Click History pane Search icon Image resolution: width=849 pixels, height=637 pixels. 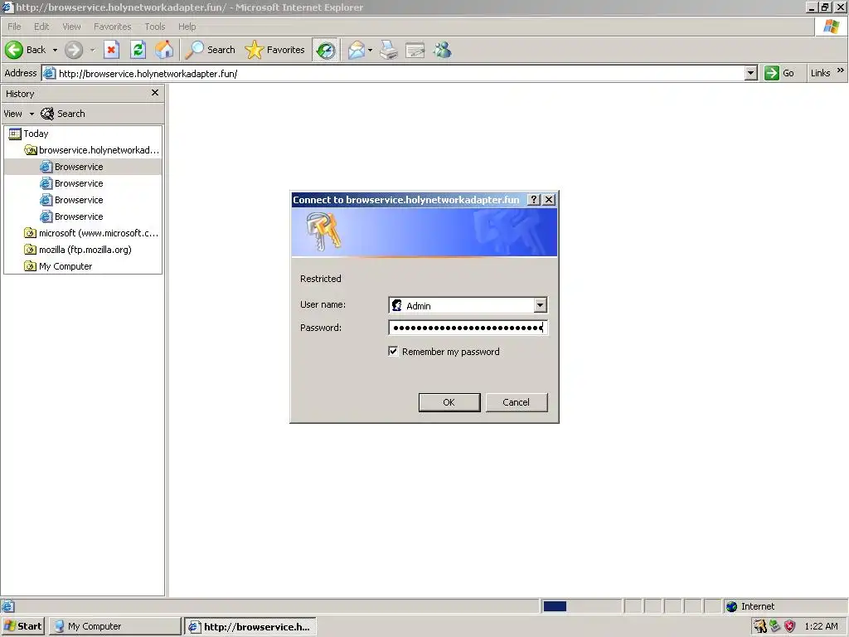pyautogui.click(x=47, y=114)
